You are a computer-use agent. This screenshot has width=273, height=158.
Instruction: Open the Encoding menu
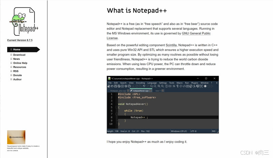coord(140,83)
